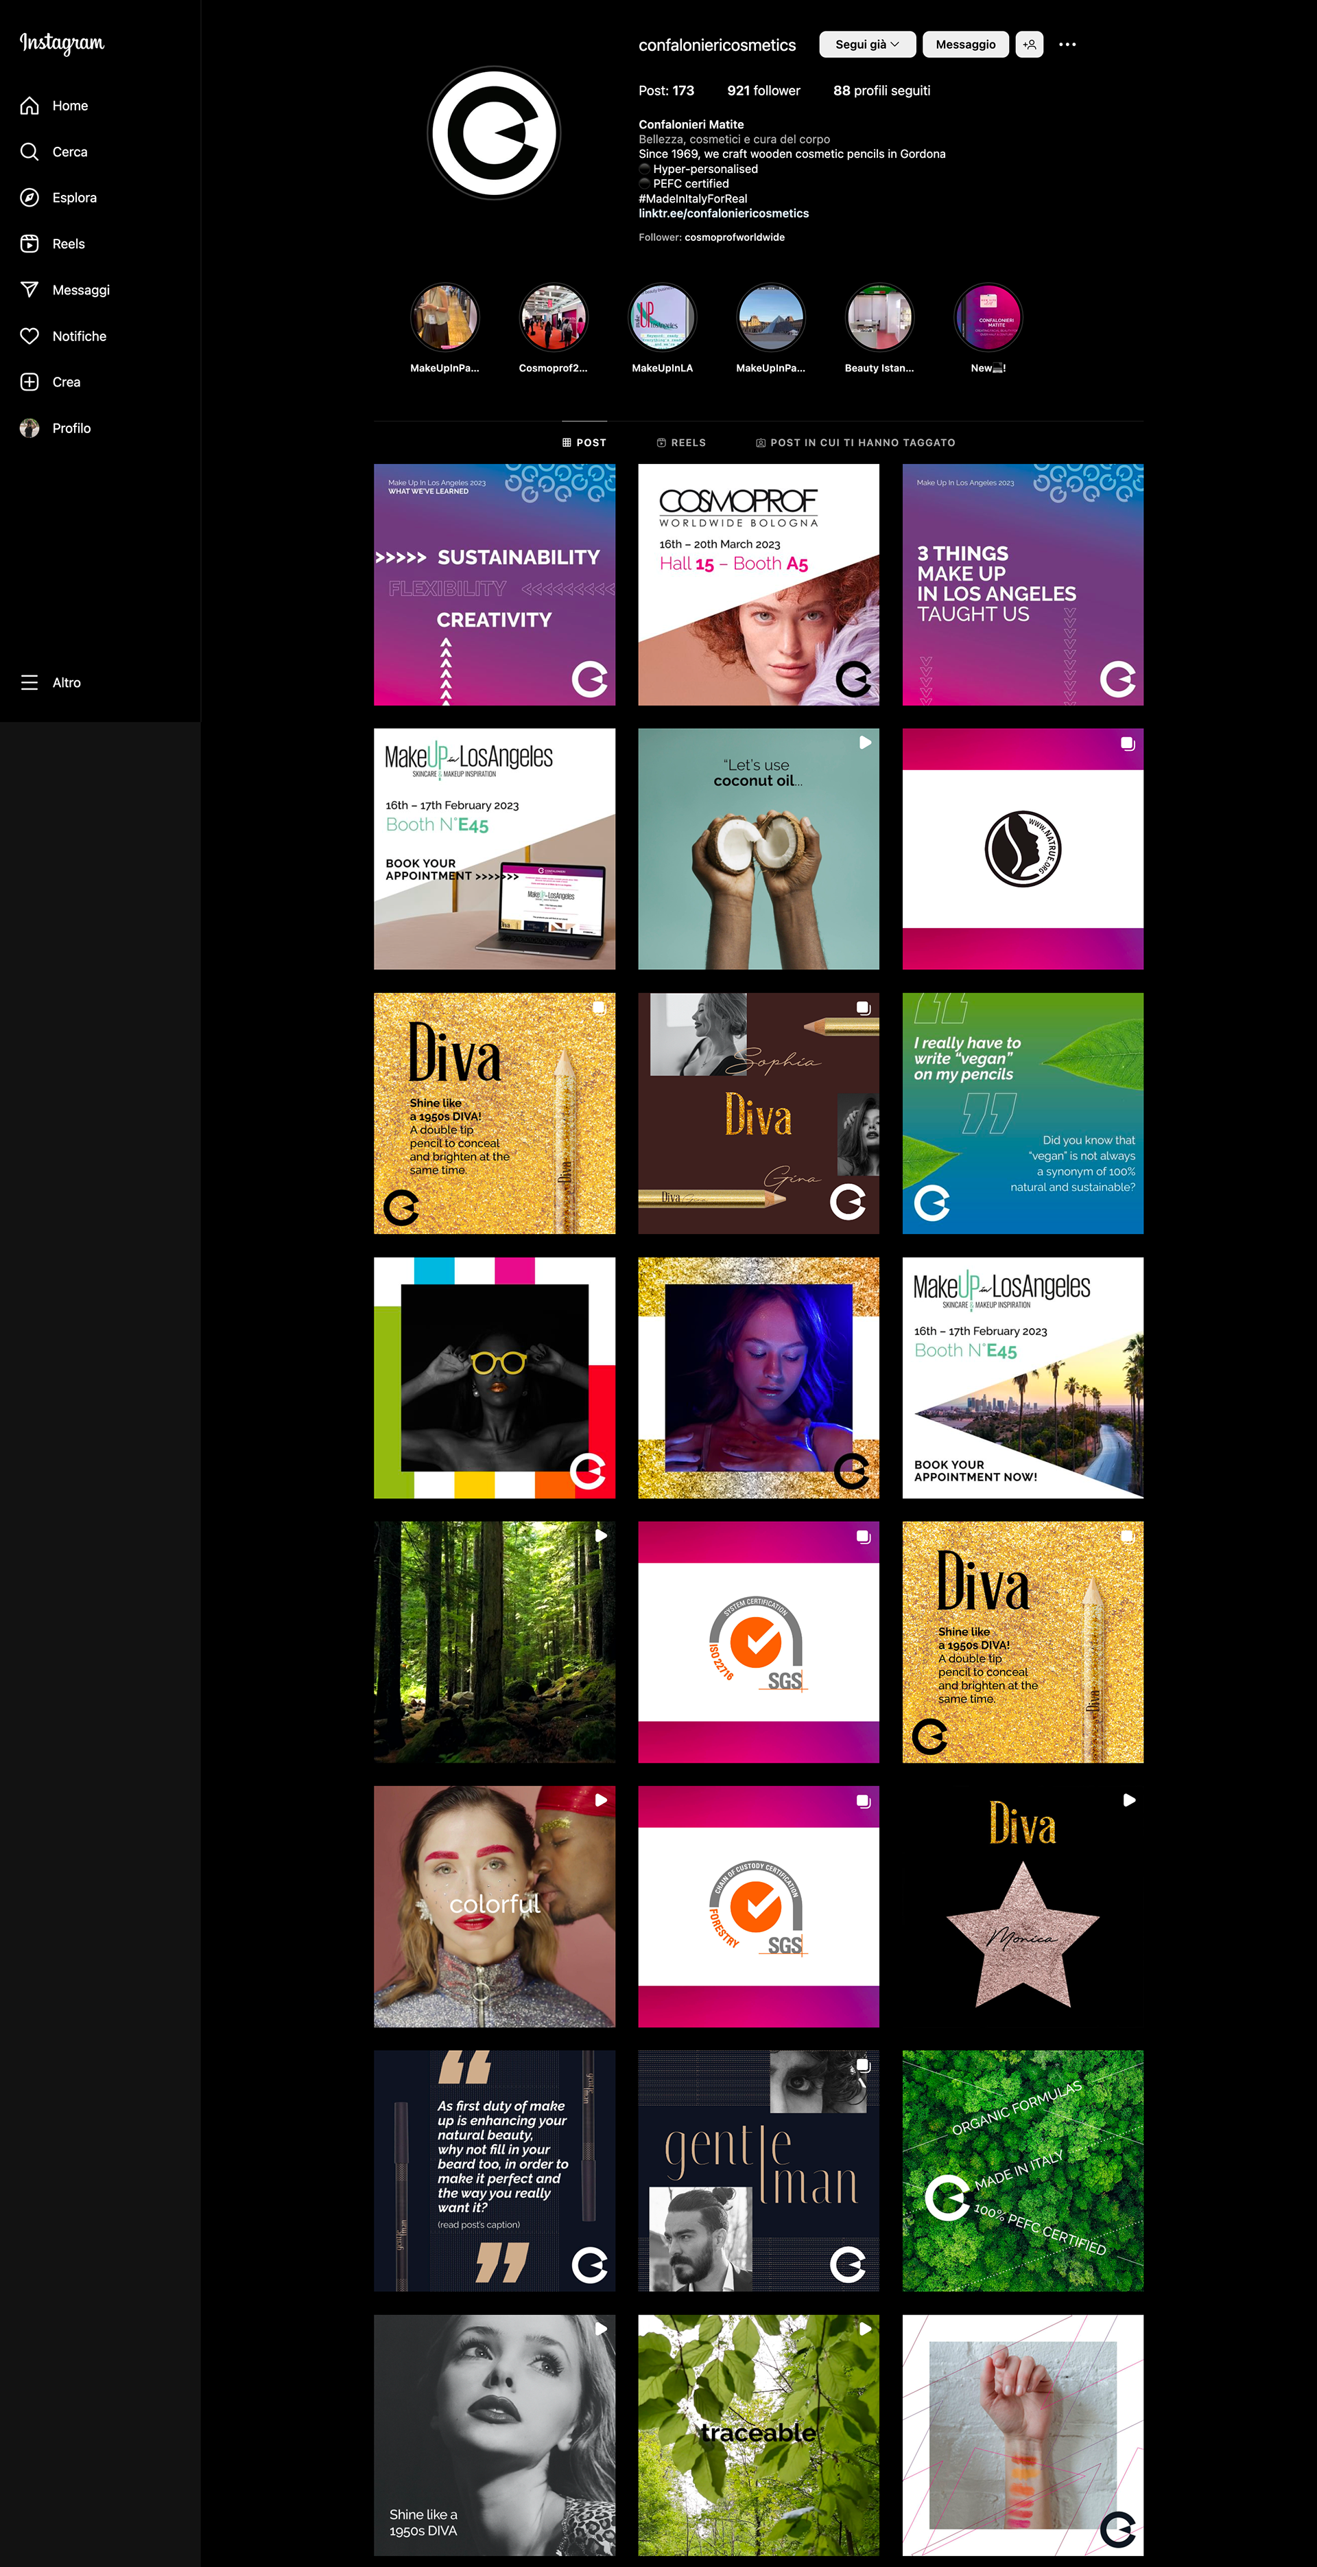Image resolution: width=1317 pixels, height=2567 pixels.
Task: Open the Cosmoprof Worldwide Bologna post
Action: [758, 585]
